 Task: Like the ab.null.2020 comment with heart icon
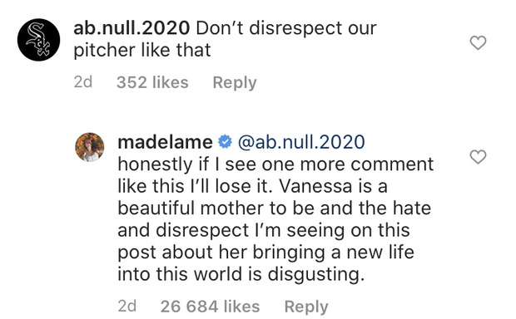click(x=478, y=42)
